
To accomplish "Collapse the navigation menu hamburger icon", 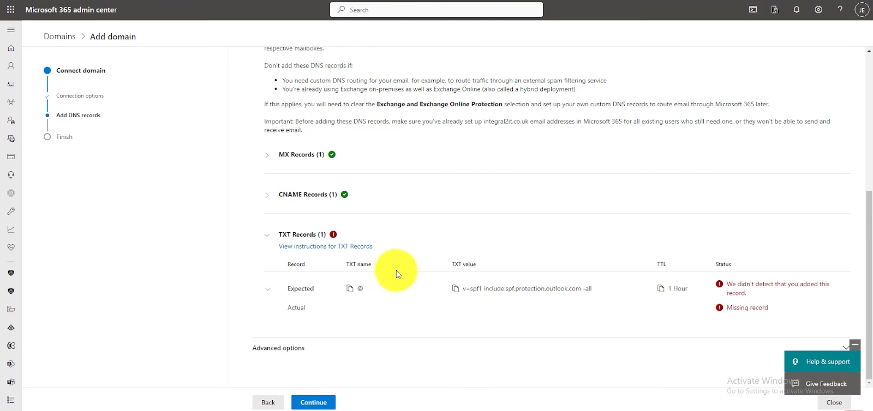I will (x=11, y=30).
